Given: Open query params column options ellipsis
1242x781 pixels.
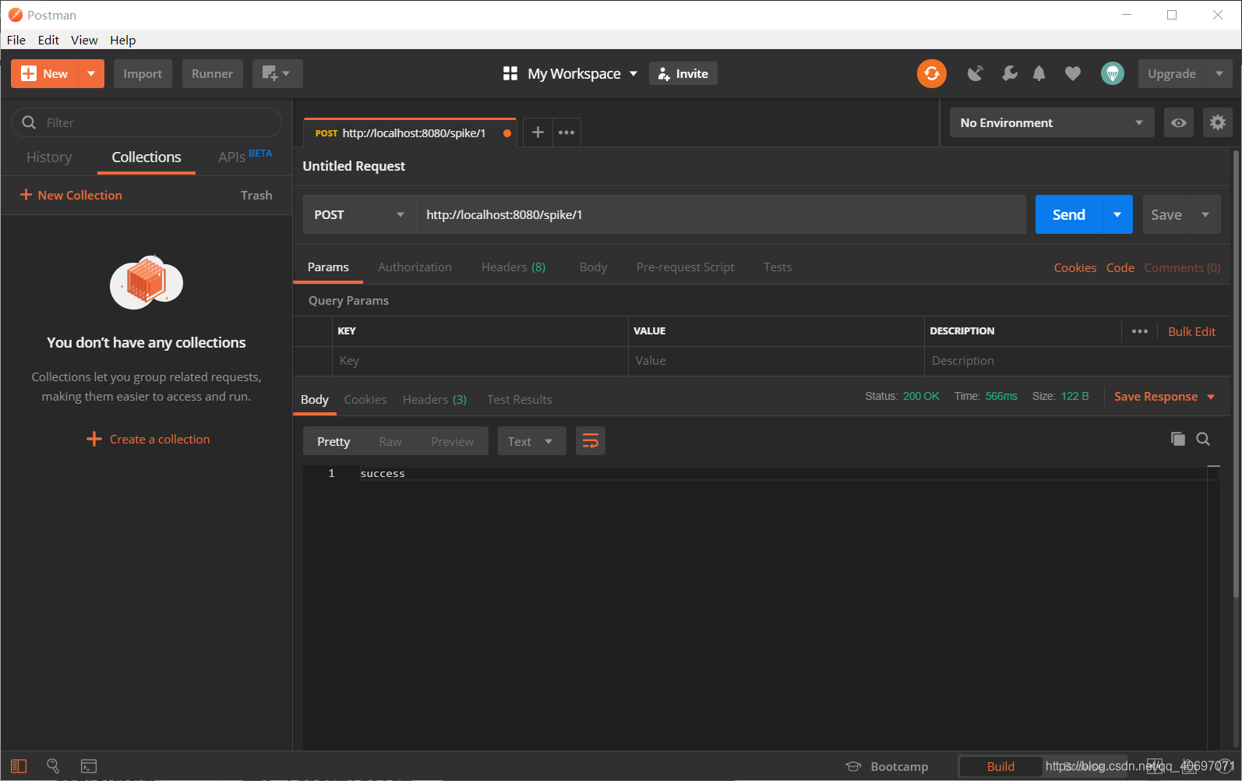Looking at the screenshot, I should click(1140, 331).
